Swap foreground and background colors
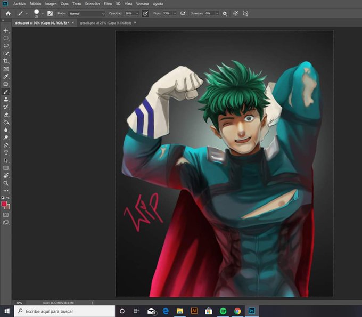This screenshot has height=317, width=362. coord(8,198)
